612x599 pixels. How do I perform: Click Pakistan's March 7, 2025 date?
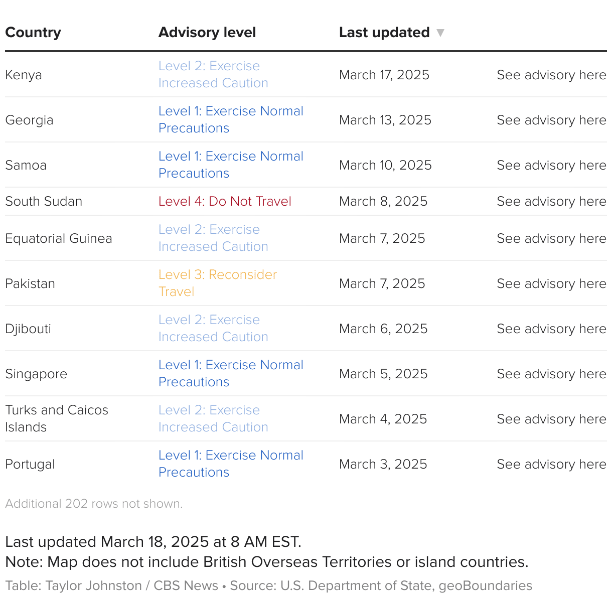click(382, 283)
